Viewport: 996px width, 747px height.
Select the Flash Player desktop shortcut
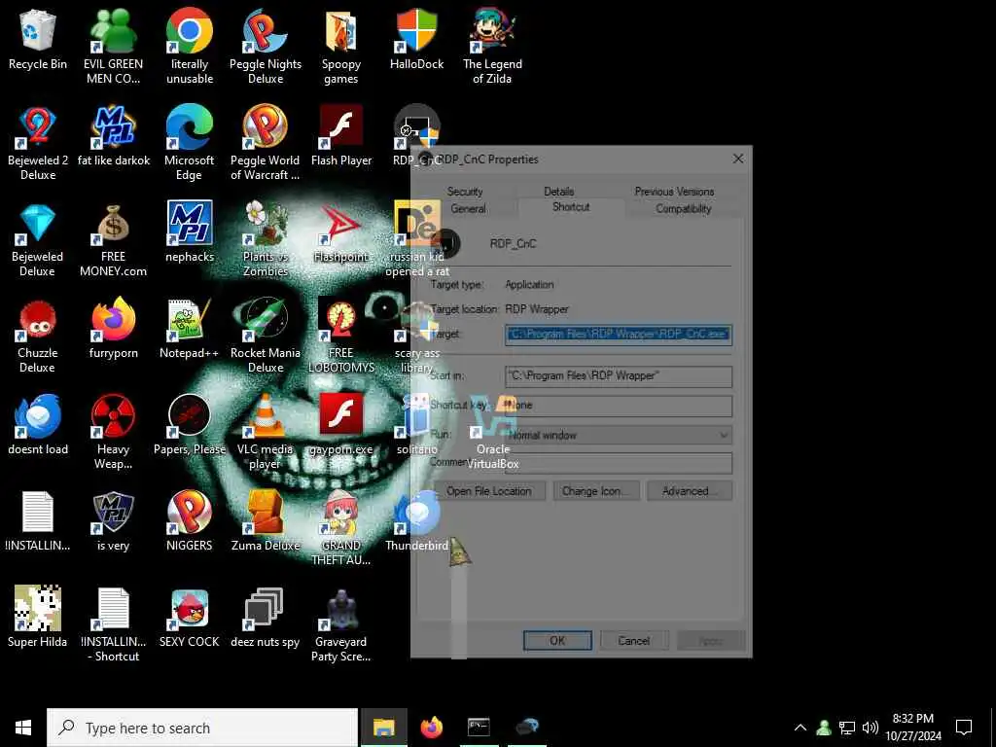click(x=341, y=136)
